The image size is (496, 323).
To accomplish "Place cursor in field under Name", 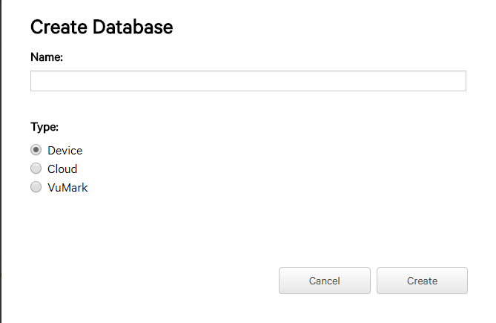I will 248,81.
